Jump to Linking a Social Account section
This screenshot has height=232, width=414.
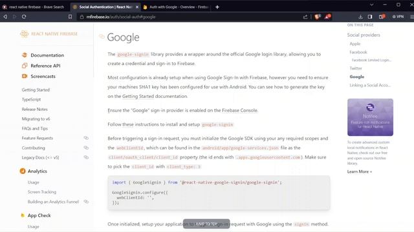pos(370,85)
